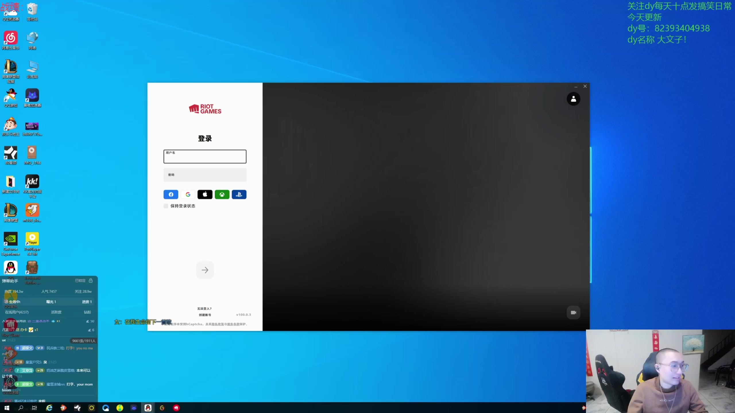Click 关注 28.9w stat in 弹幕助手

[83, 291]
